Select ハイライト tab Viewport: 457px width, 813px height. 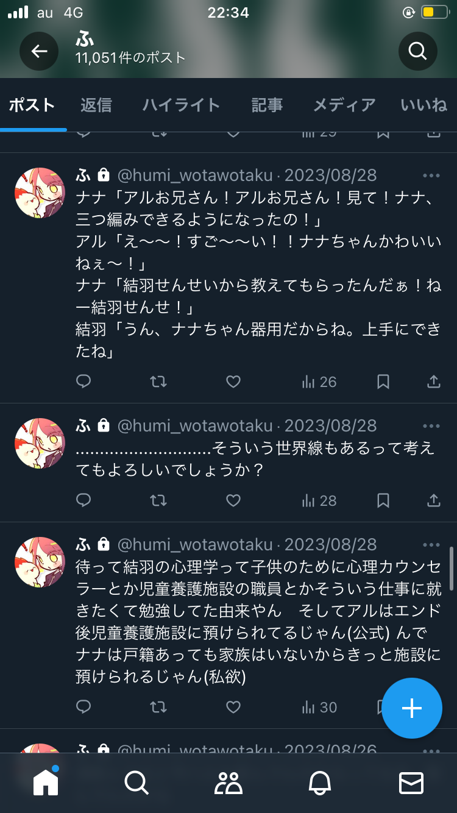pos(181,105)
